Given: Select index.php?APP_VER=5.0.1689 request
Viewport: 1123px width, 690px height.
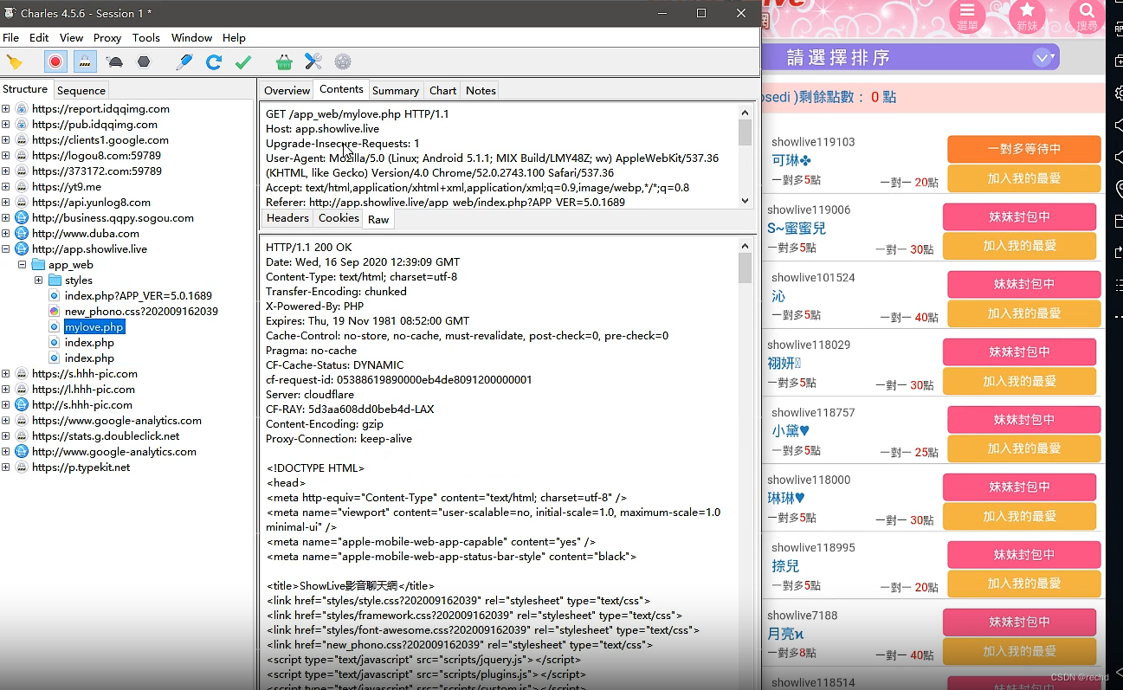Looking at the screenshot, I should (x=139, y=296).
